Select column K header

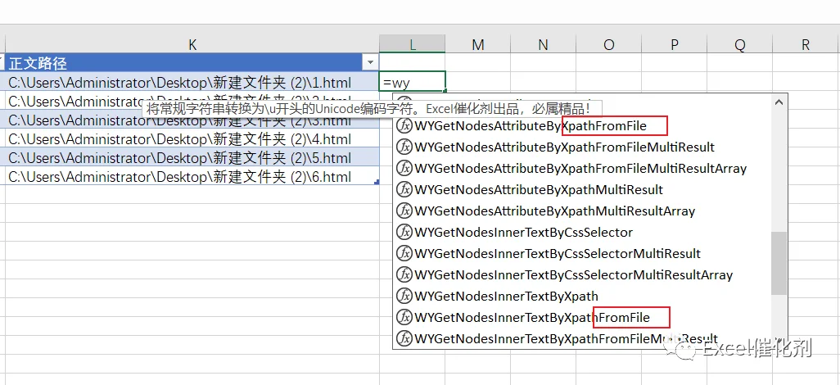(x=192, y=45)
